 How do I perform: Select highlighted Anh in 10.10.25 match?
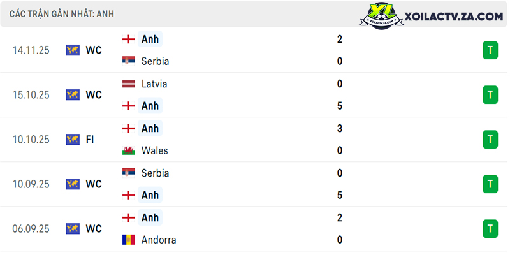150,128
